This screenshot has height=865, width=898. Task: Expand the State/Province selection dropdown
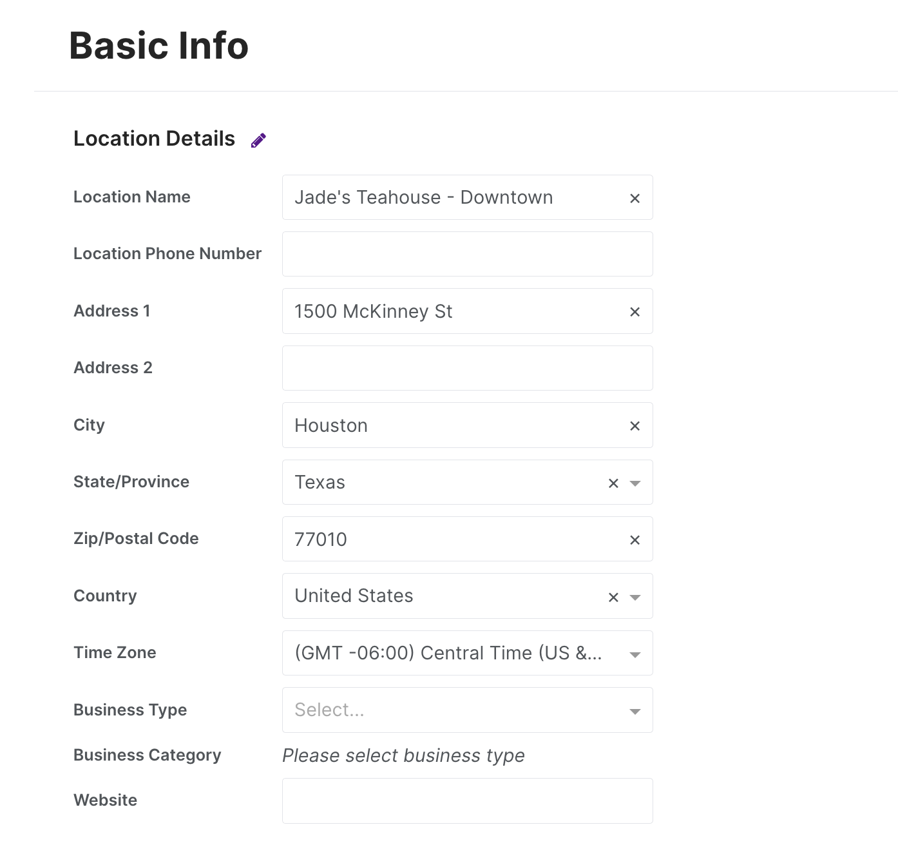pyautogui.click(x=635, y=482)
